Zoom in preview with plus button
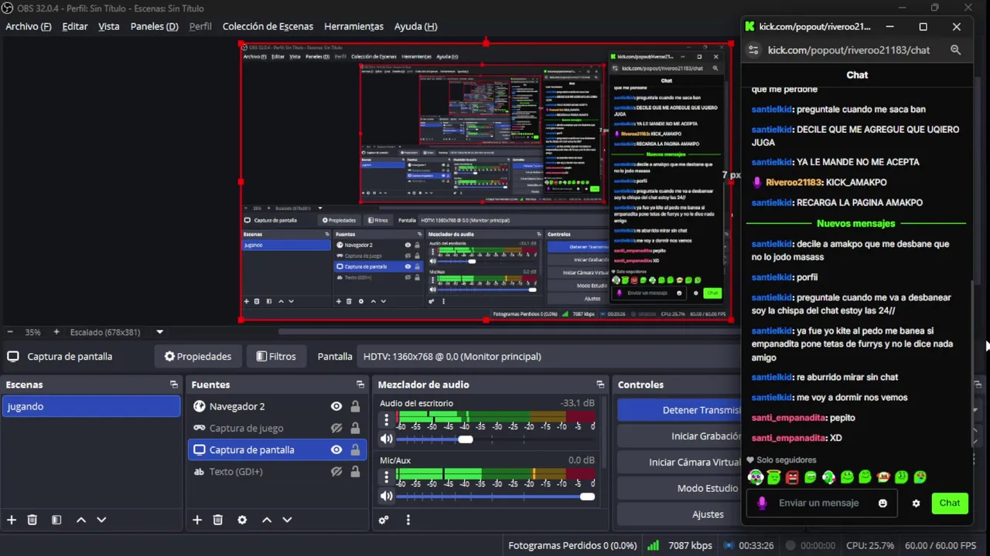The image size is (990, 556). [56, 332]
